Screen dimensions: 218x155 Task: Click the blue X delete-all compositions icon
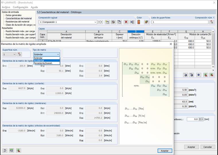click(132, 22)
